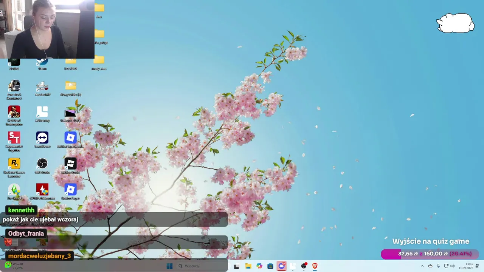Open the Outlast game shortcut
Viewport: 484px width, 272px height.
coord(14,64)
